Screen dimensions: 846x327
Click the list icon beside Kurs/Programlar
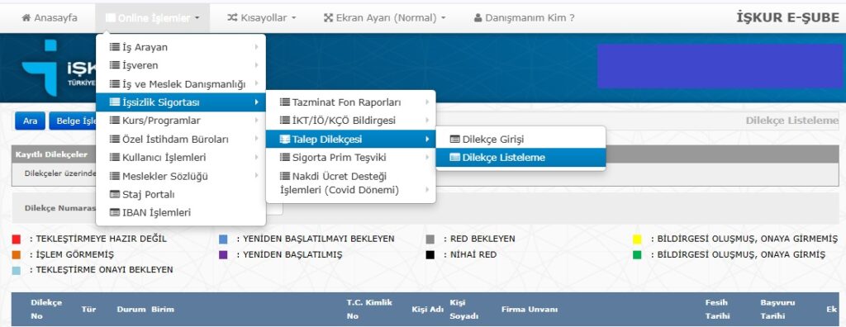click(114, 121)
